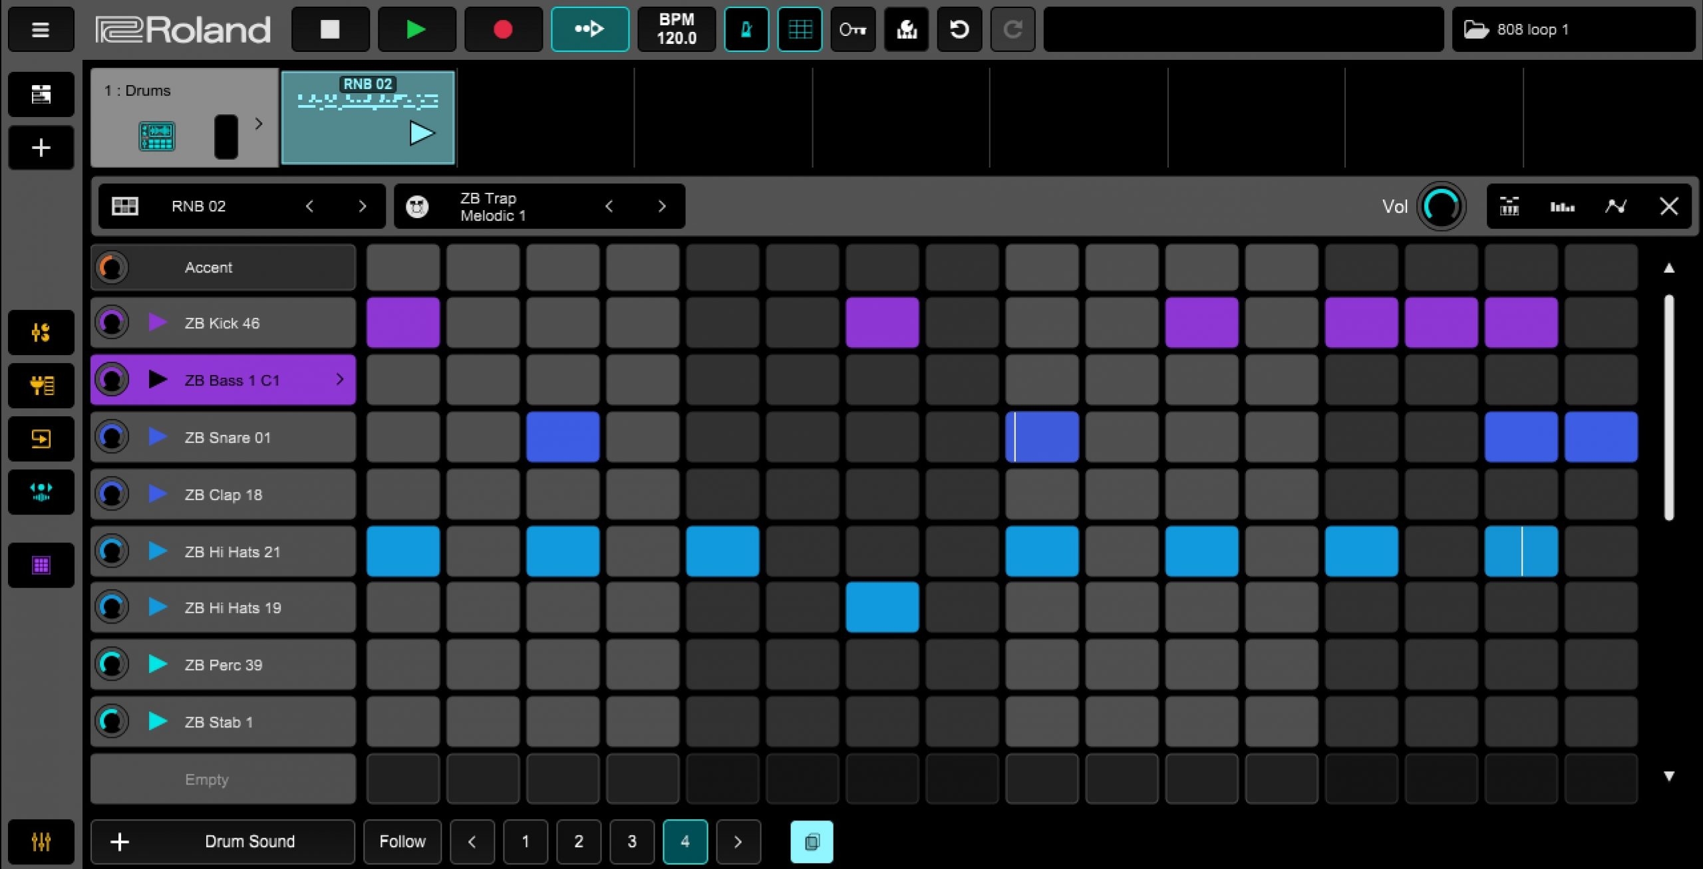Image resolution: width=1703 pixels, height=869 pixels.
Task: Click the undo icon
Action: (x=959, y=29)
